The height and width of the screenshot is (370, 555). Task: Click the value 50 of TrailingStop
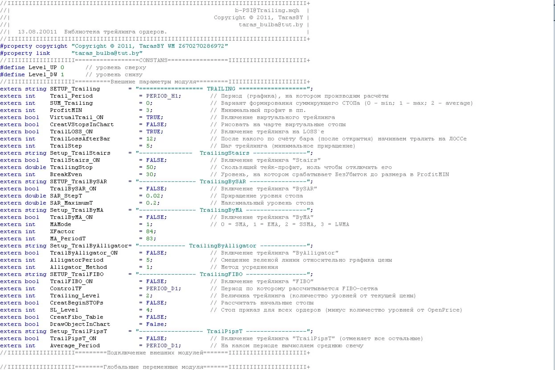(150, 167)
